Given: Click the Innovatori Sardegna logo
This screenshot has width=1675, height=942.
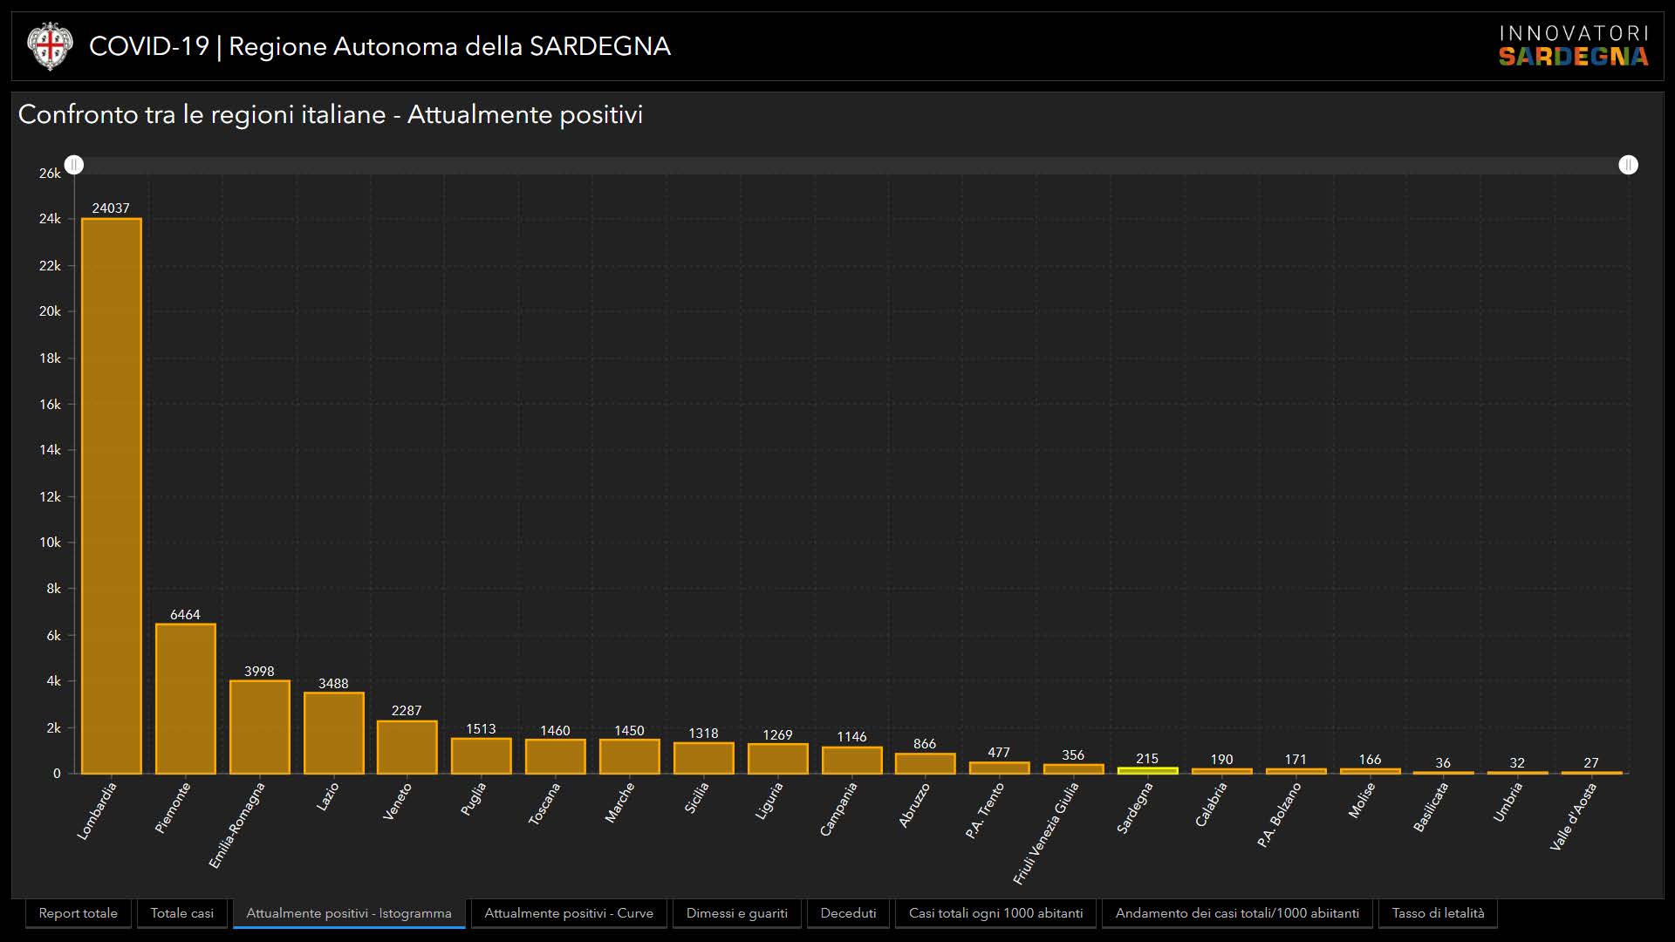Looking at the screenshot, I should click(x=1573, y=46).
